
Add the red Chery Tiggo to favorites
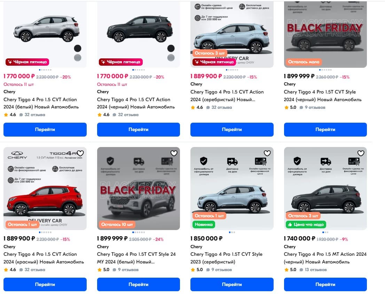point(80,153)
